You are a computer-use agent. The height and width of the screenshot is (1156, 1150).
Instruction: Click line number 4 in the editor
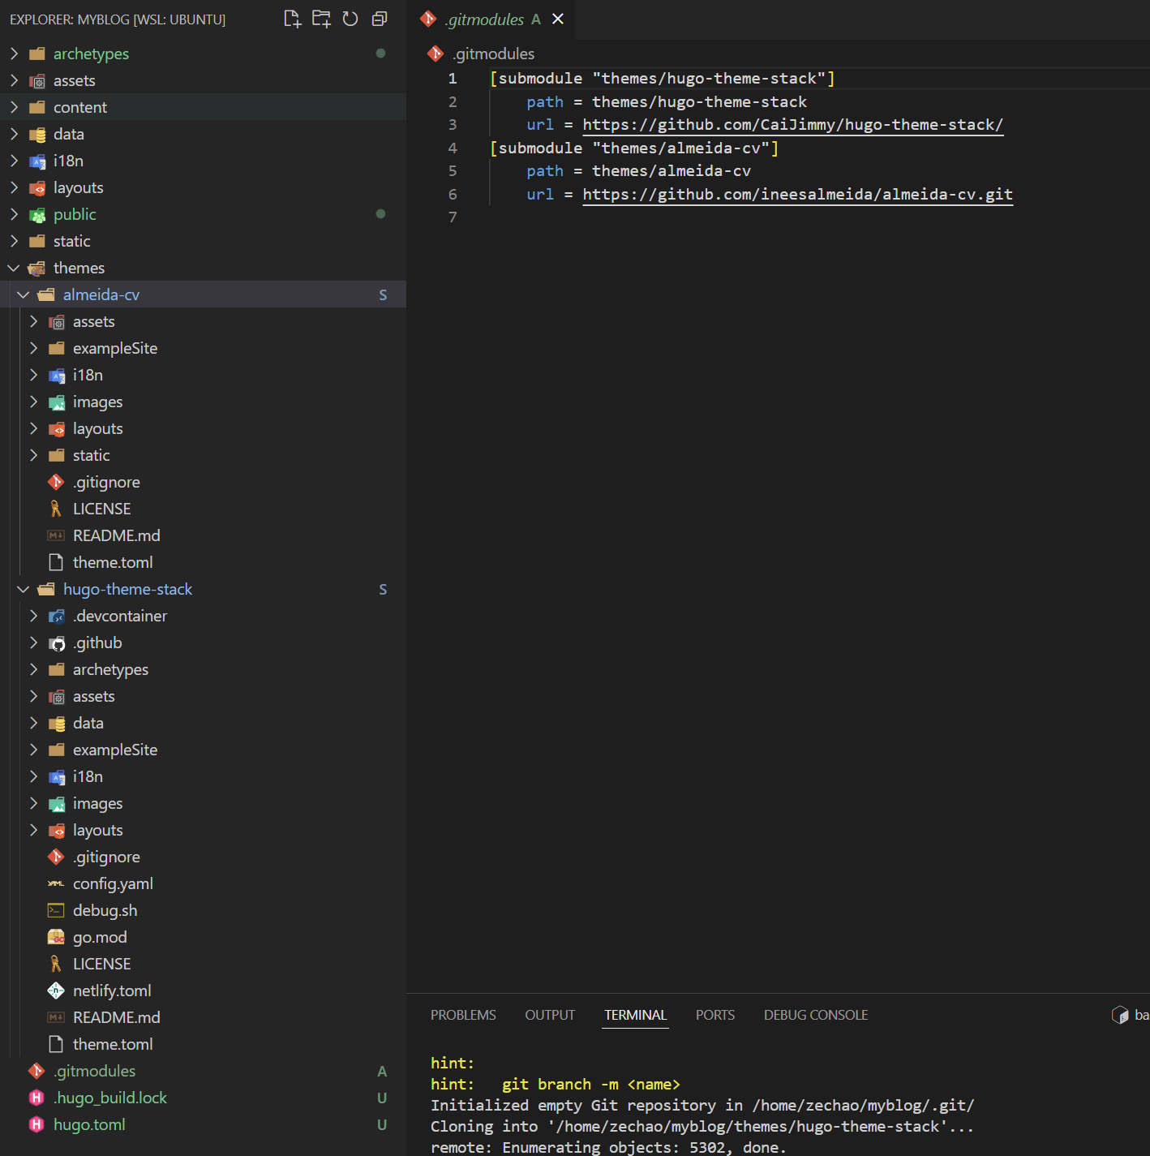[453, 148]
